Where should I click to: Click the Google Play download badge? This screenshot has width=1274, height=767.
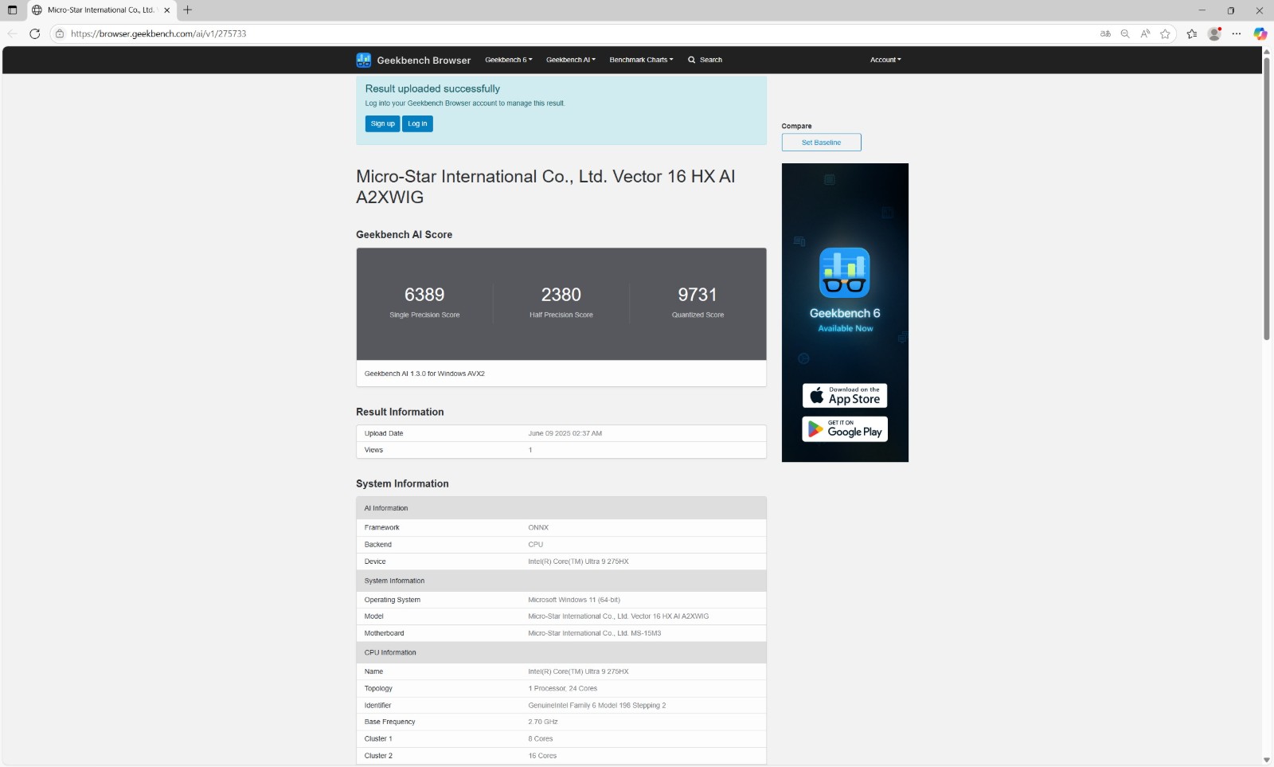click(x=845, y=429)
